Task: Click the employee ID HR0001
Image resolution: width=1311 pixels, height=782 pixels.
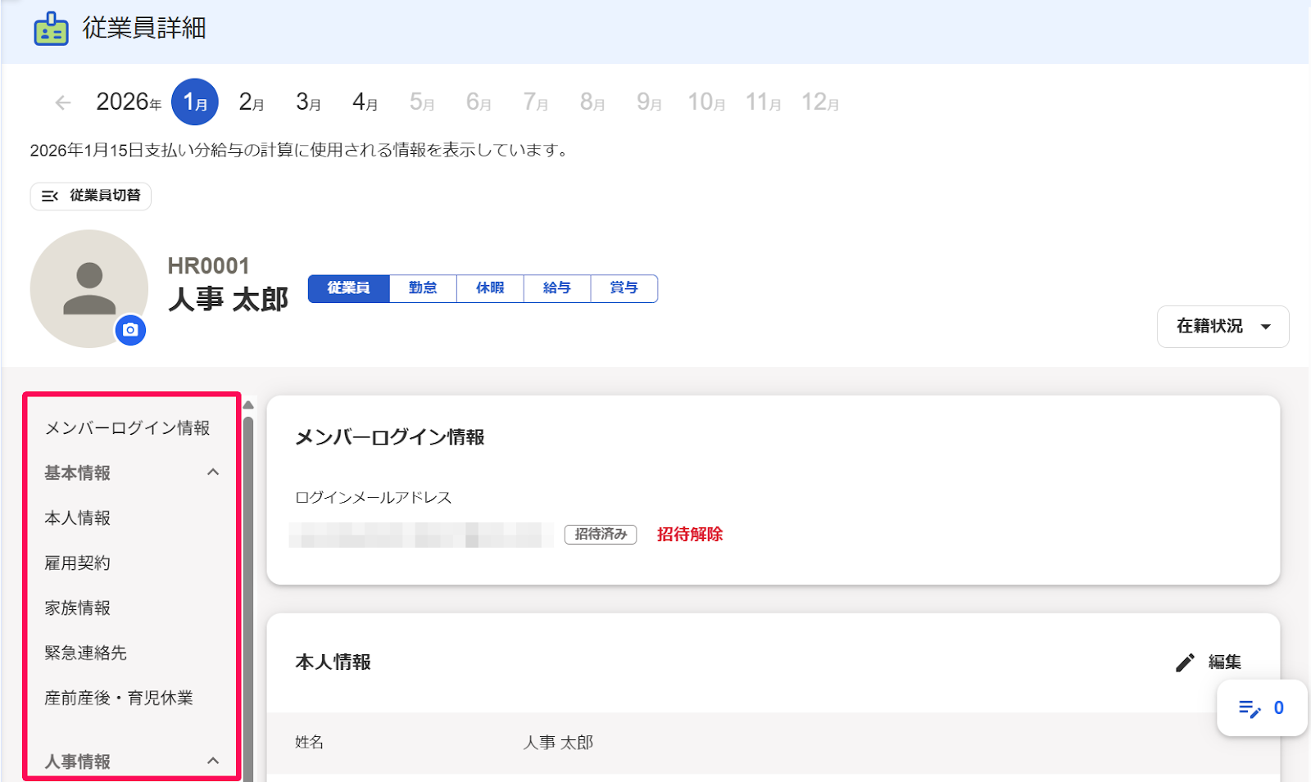Action: point(208,266)
